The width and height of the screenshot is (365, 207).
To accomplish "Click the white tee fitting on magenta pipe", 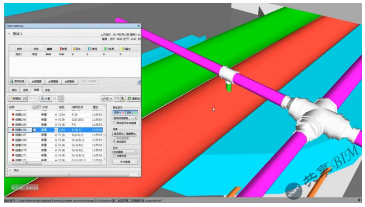I will point(228,74).
